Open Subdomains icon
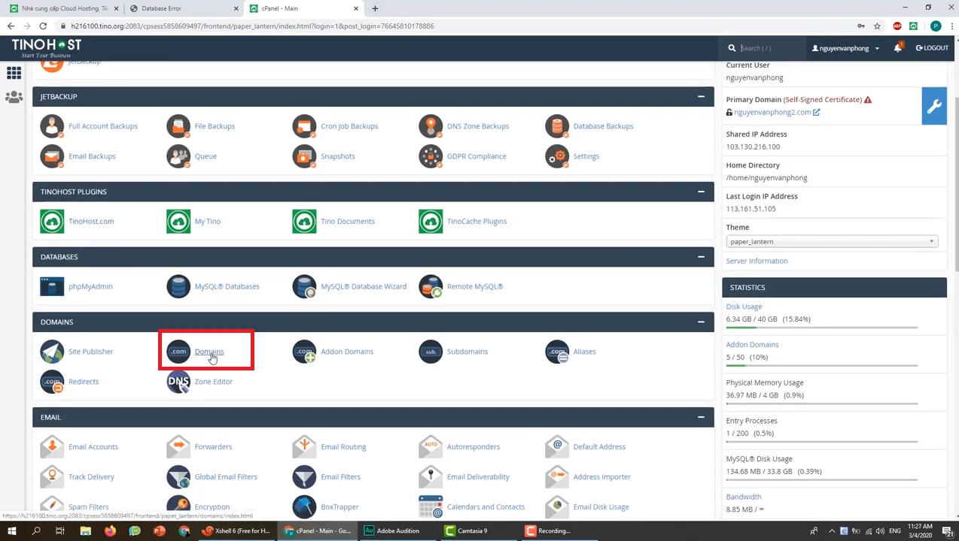 (431, 352)
